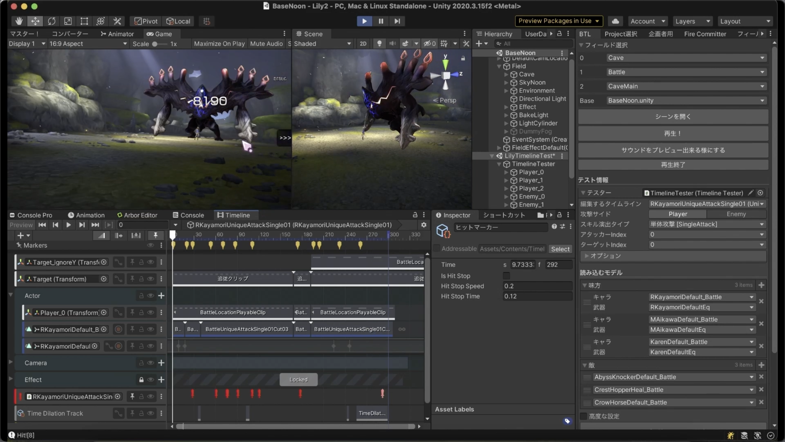
Task: Enable the Is Hit Stop checkbox
Action: (506, 276)
